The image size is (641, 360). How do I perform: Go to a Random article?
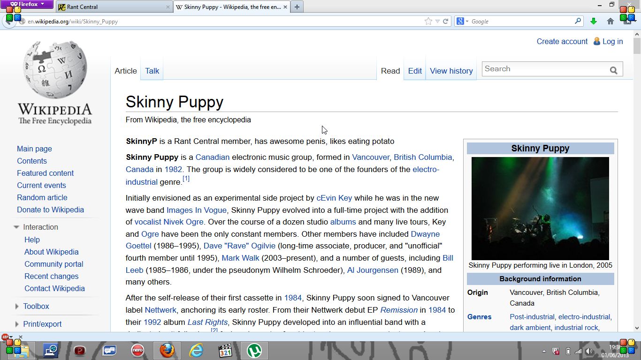42,197
